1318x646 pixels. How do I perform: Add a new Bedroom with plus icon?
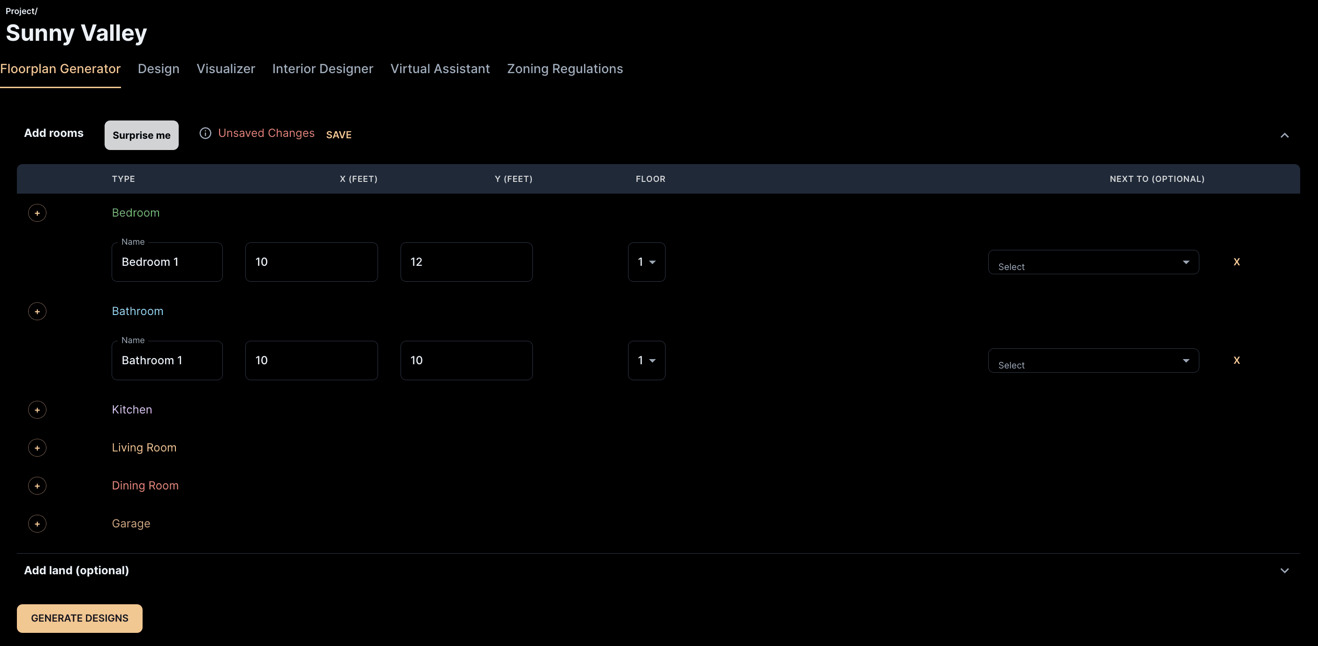pyautogui.click(x=37, y=213)
